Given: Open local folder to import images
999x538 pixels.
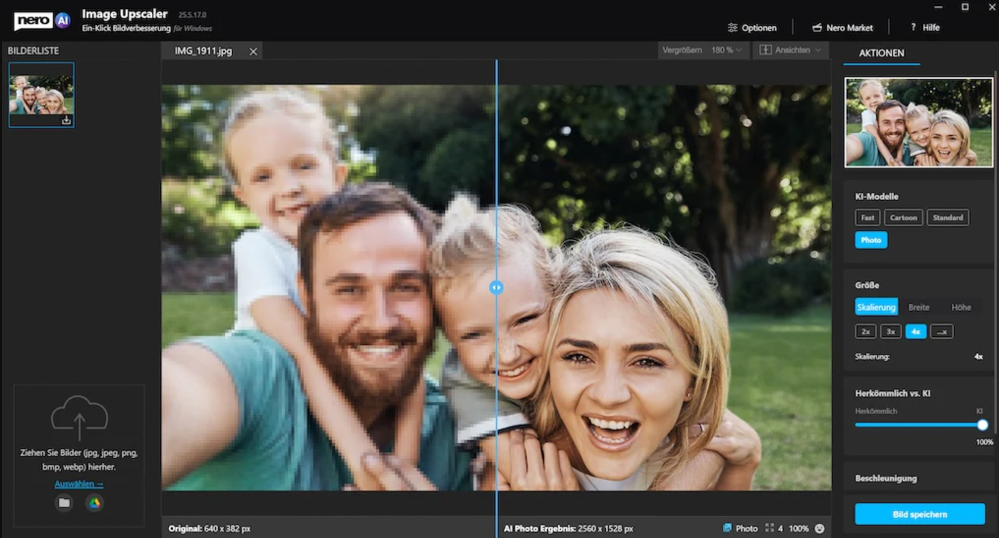Looking at the screenshot, I should click(x=64, y=503).
